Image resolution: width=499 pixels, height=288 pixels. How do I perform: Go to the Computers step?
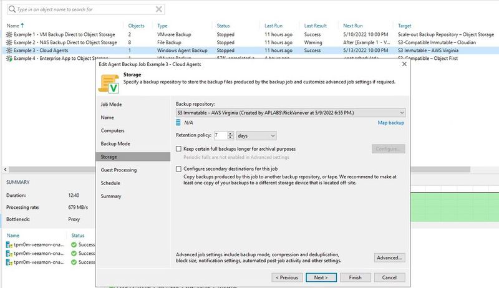113,131
